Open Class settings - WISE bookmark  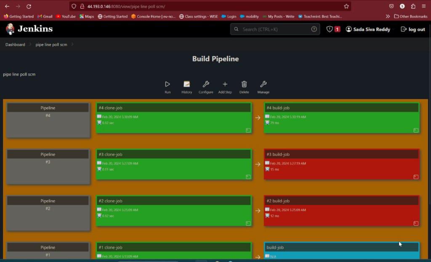(x=199, y=16)
